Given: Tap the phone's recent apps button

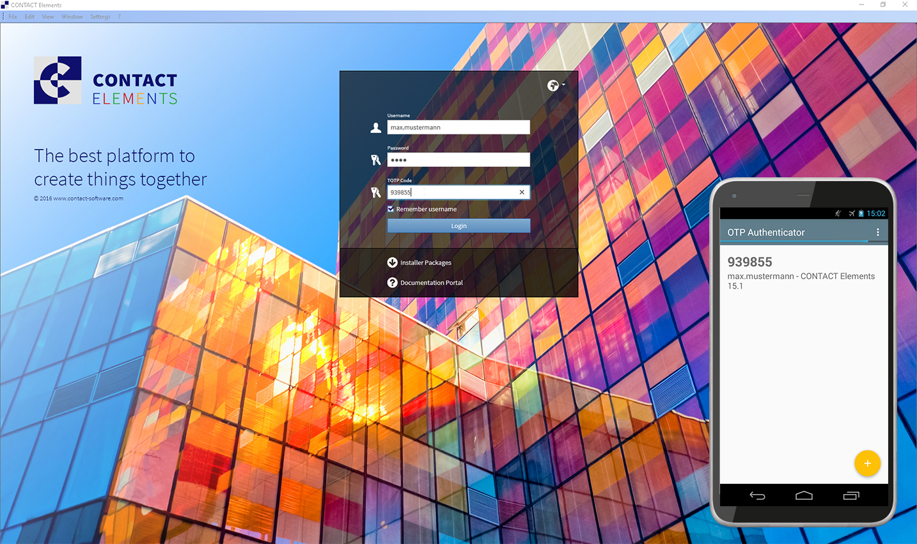Looking at the screenshot, I should coord(851,495).
